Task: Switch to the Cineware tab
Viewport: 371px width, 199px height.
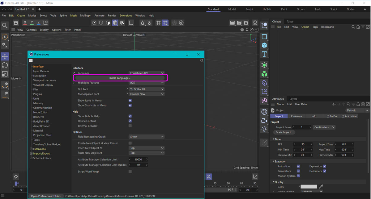Action: pyautogui.click(x=296, y=116)
